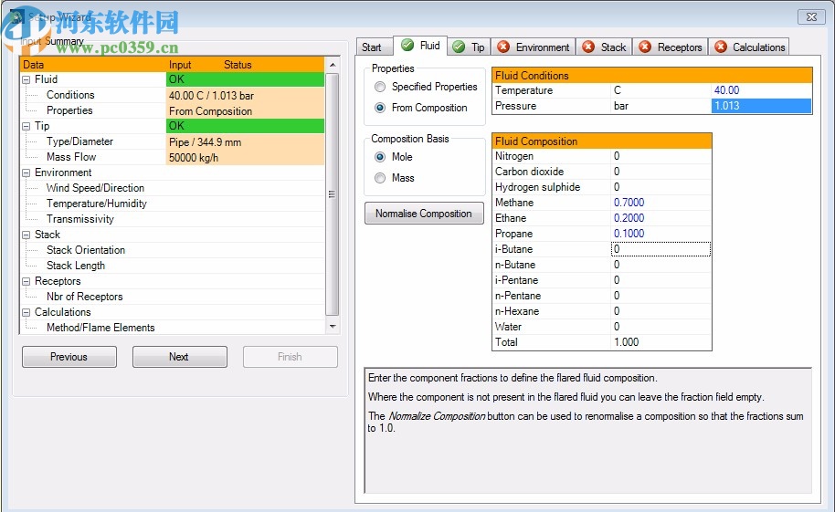835x512 pixels.
Task: Collapse the Environment tree node
Action: click(26, 173)
